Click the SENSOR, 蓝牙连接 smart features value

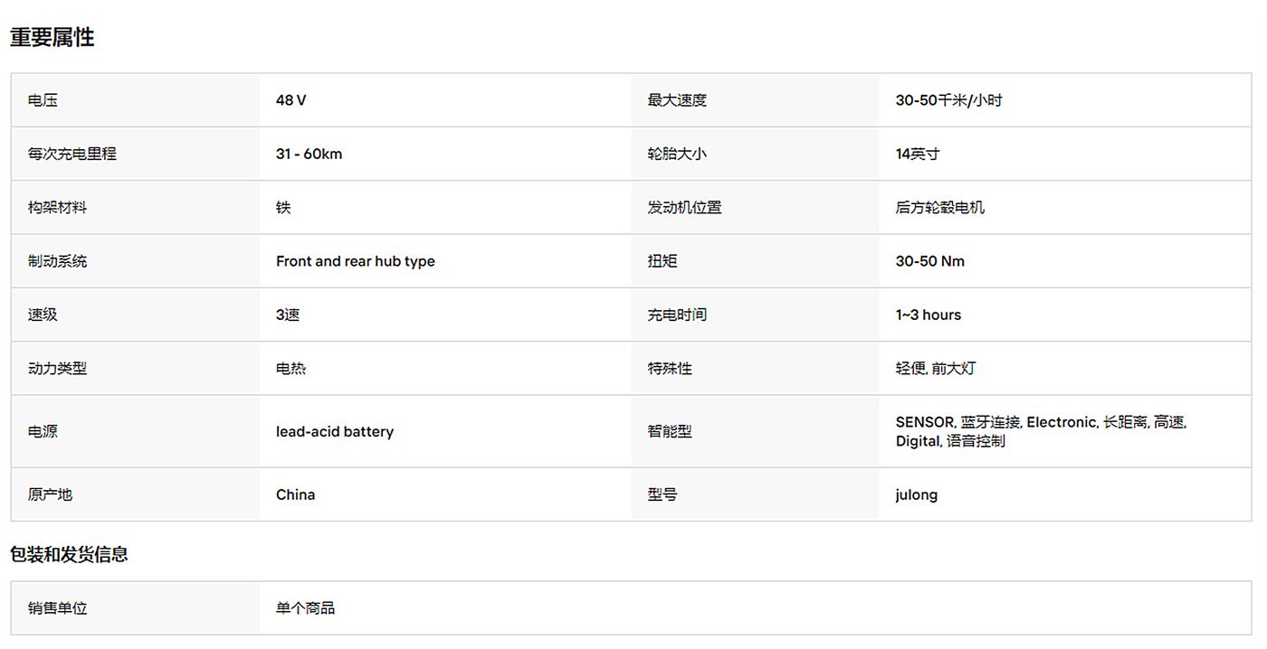[1041, 432]
